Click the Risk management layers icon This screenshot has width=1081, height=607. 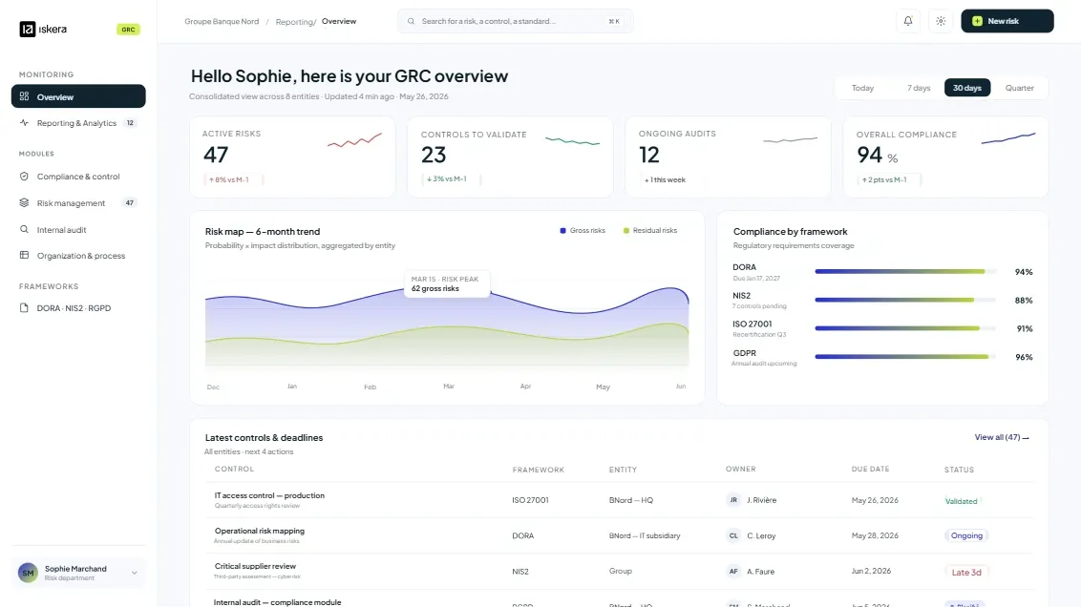pos(24,202)
